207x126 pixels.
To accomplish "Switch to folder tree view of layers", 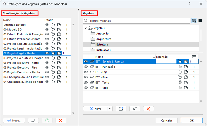I will (194, 21).
